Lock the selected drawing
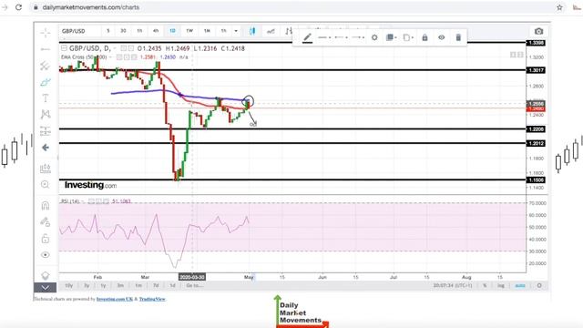 pyautogui.click(x=424, y=37)
